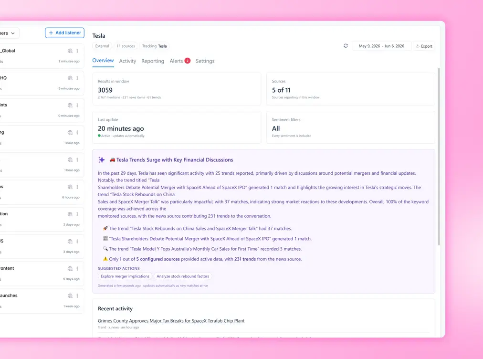Click the globe icon on the 10 minutes ago listener
The width and height of the screenshot is (483, 359).
click(70, 105)
